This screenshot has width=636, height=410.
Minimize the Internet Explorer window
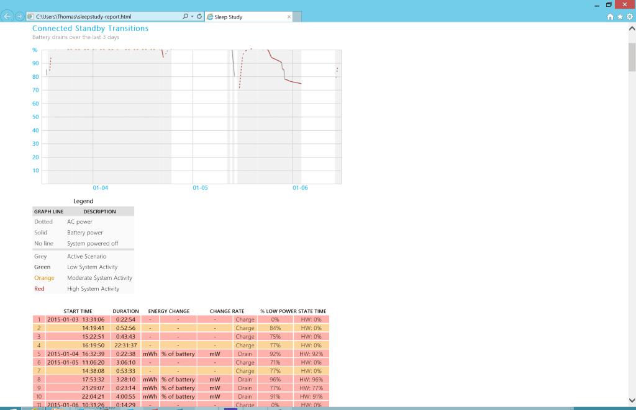(x=597, y=5)
